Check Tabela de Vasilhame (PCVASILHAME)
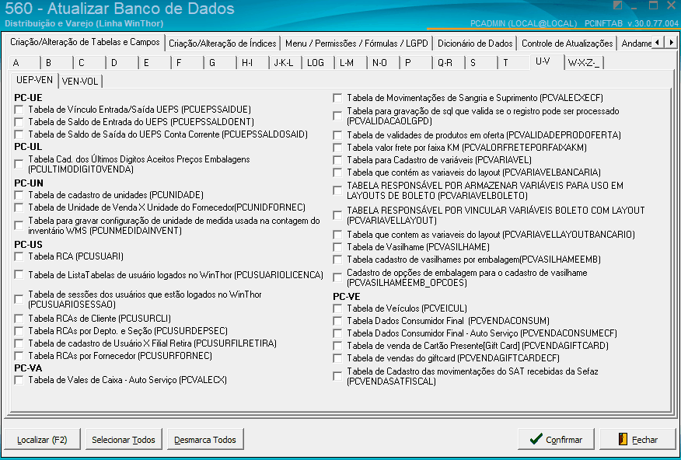 tap(337, 247)
